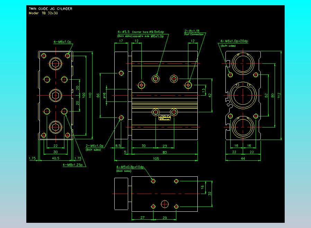
Task: Click the '2-Rc1/8' port connection annotation
Action: click(192, 31)
